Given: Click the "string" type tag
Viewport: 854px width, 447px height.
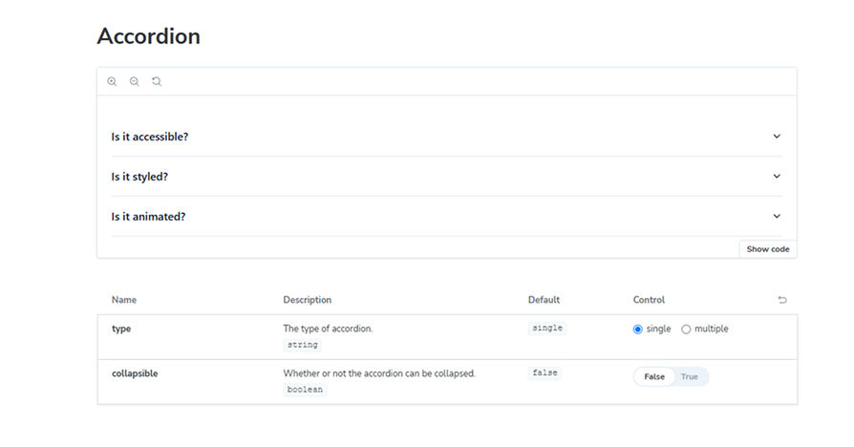Looking at the screenshot, I should click(302, 345).
